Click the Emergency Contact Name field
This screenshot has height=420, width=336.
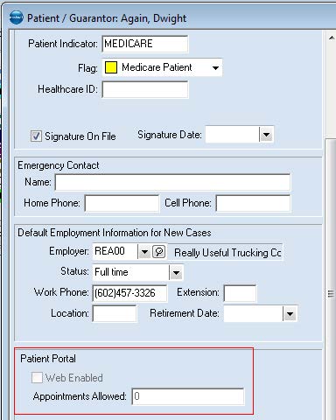(172, 182)
